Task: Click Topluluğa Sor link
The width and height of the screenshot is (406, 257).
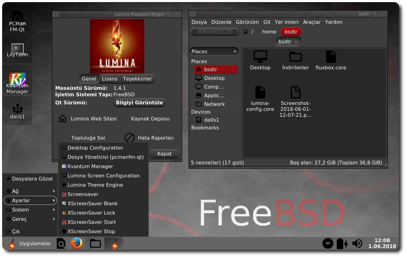Action: click(x=88, y=138)
